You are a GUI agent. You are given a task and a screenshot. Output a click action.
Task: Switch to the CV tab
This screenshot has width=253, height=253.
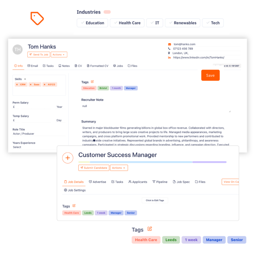pyautogui.click(x=78, y=66)
